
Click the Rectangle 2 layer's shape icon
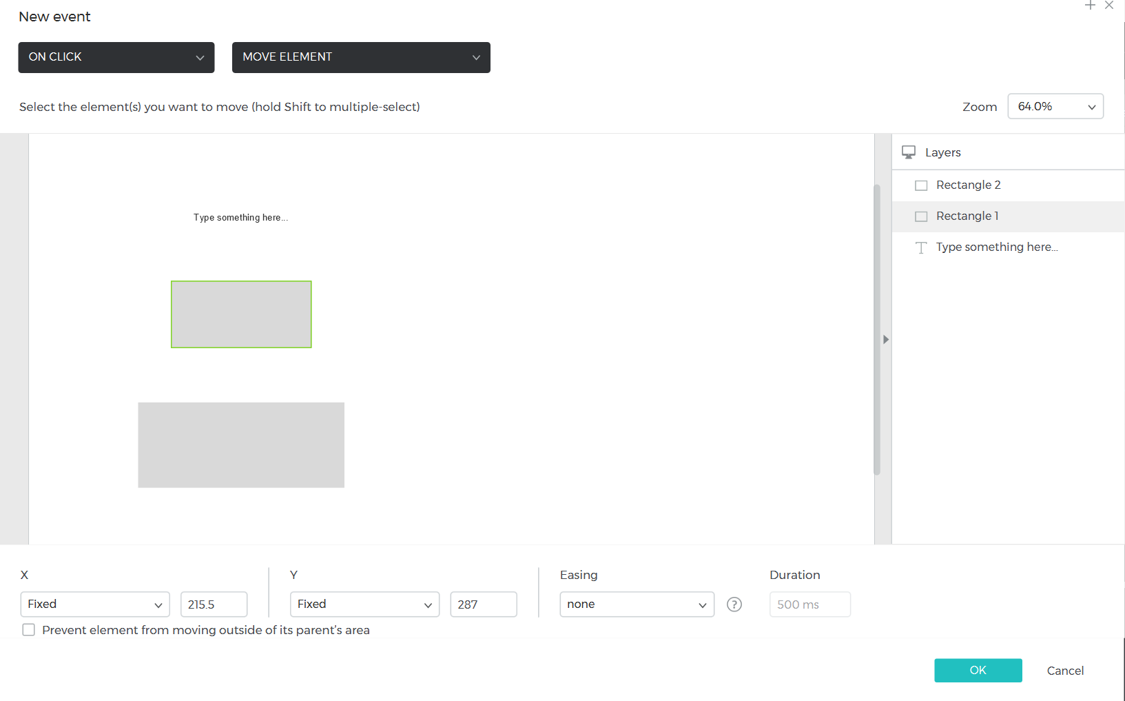point(921,185)
